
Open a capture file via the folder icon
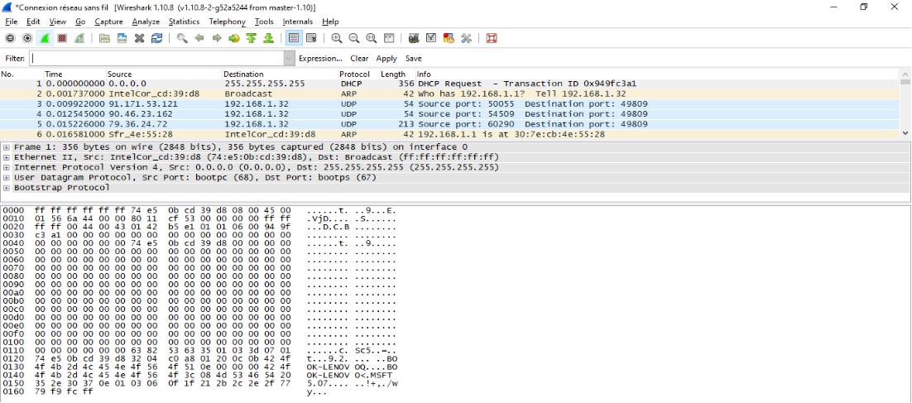pos(104,38)
